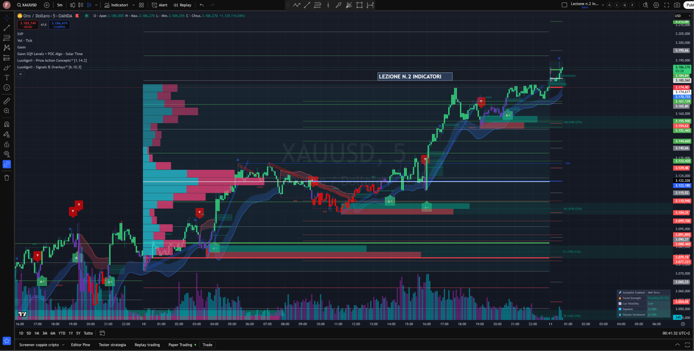Toggle magnet mode on
The height and width of the screenshot is (351, 694).
[7, 124]
